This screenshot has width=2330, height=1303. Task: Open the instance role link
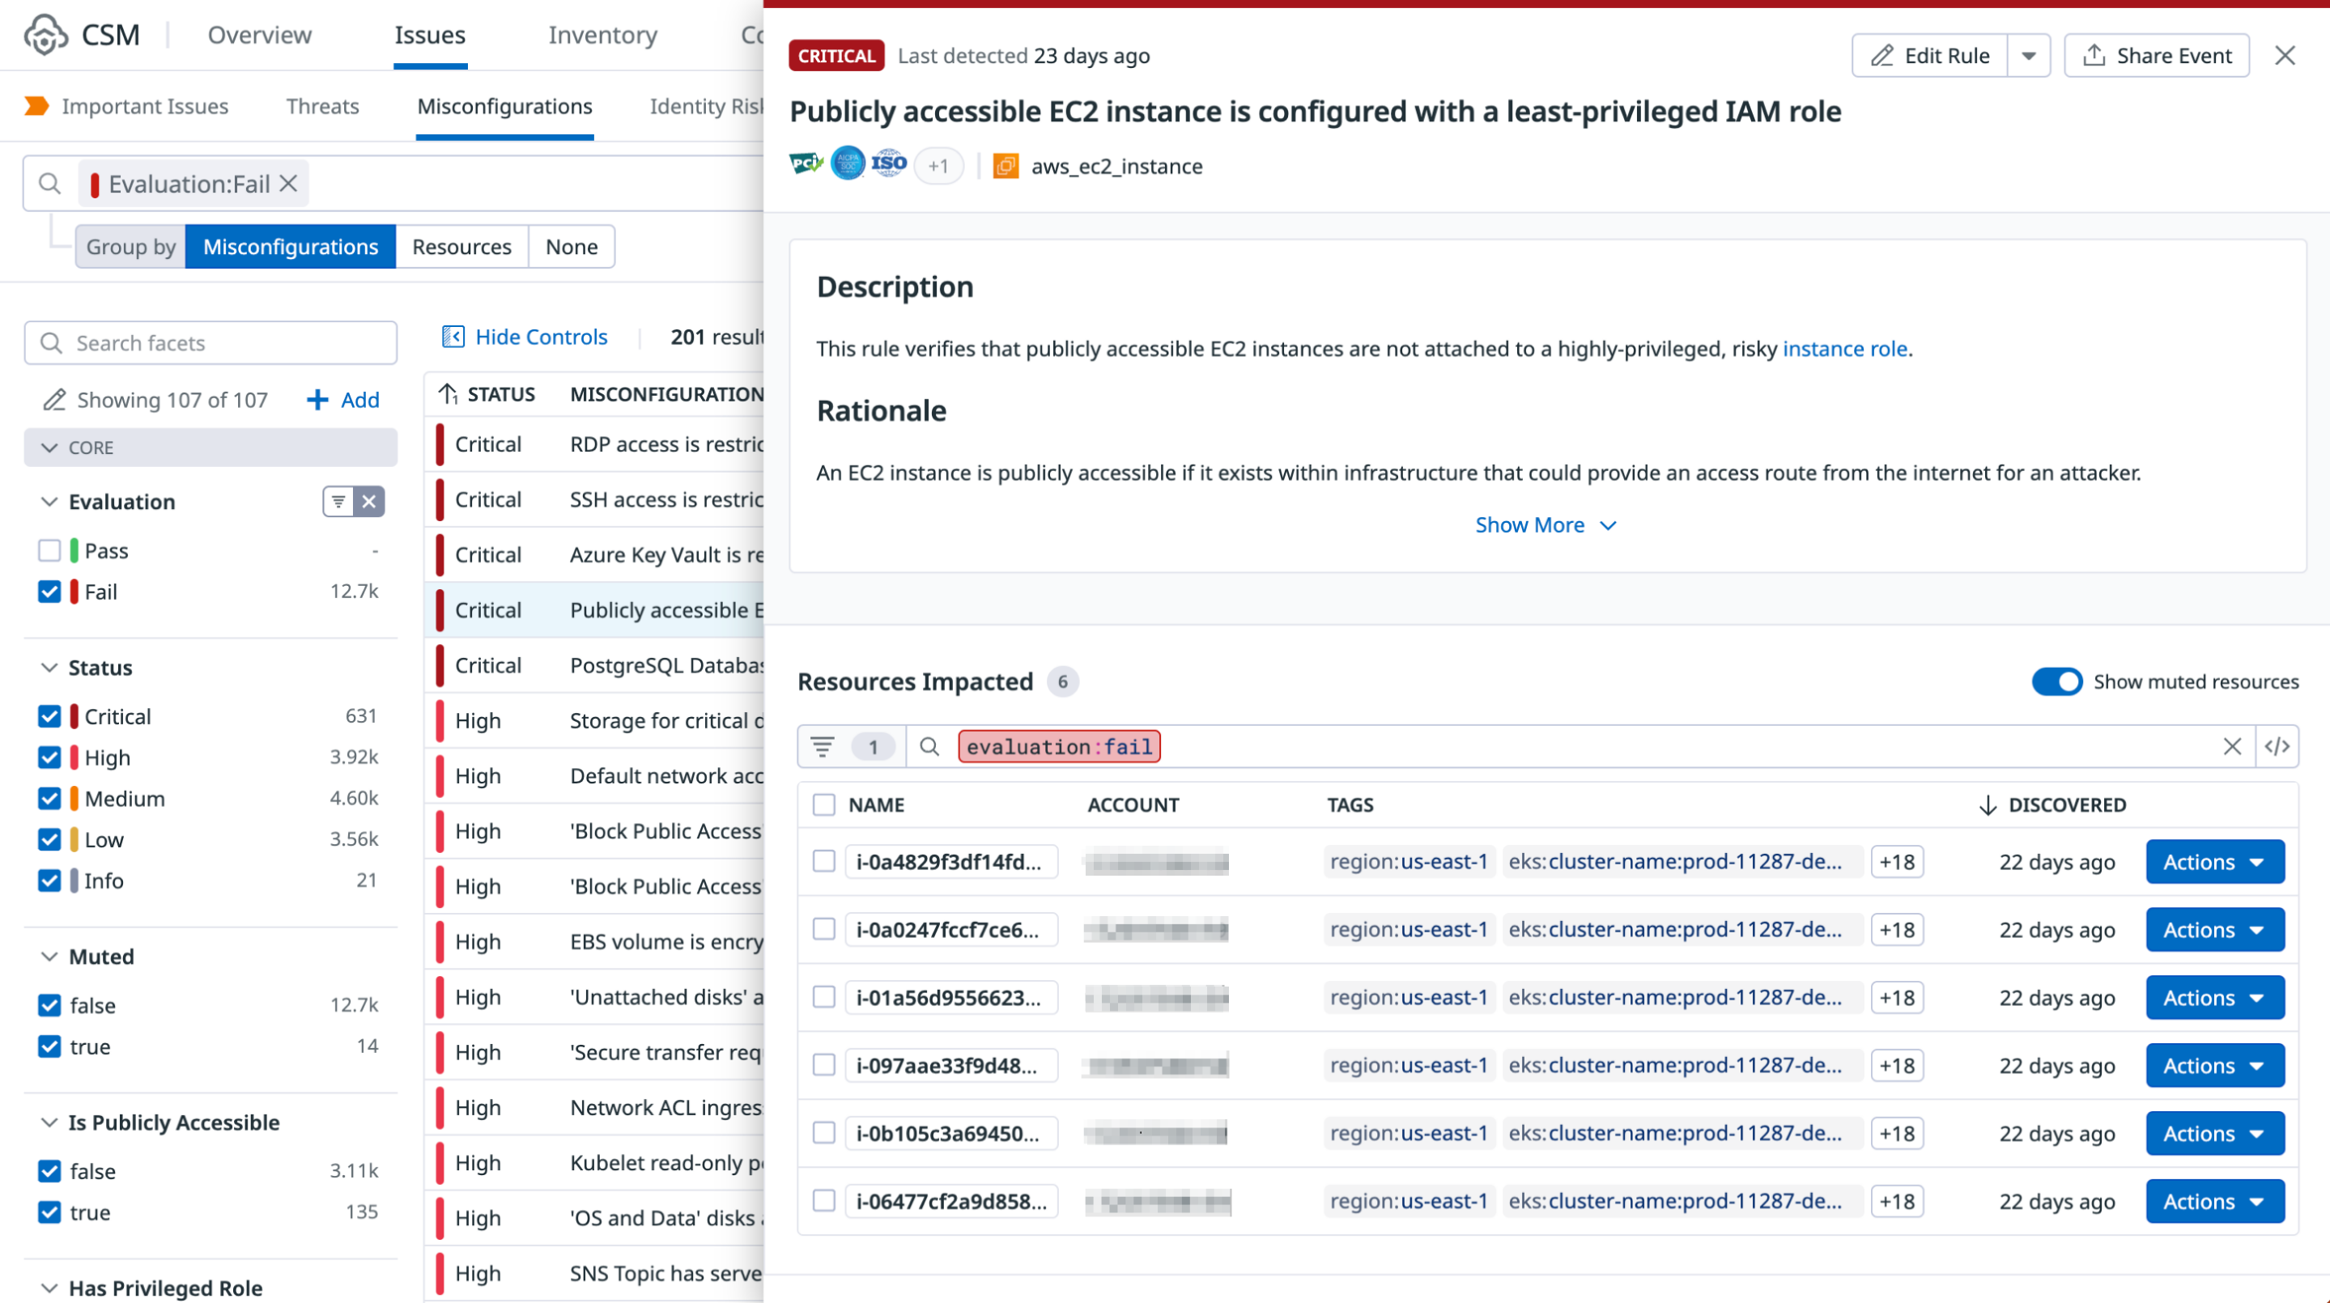1844,349
